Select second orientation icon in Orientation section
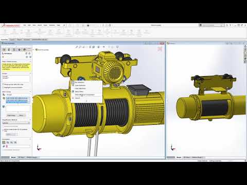The height and width of the screenshot is (185, 247). point(8,142)
